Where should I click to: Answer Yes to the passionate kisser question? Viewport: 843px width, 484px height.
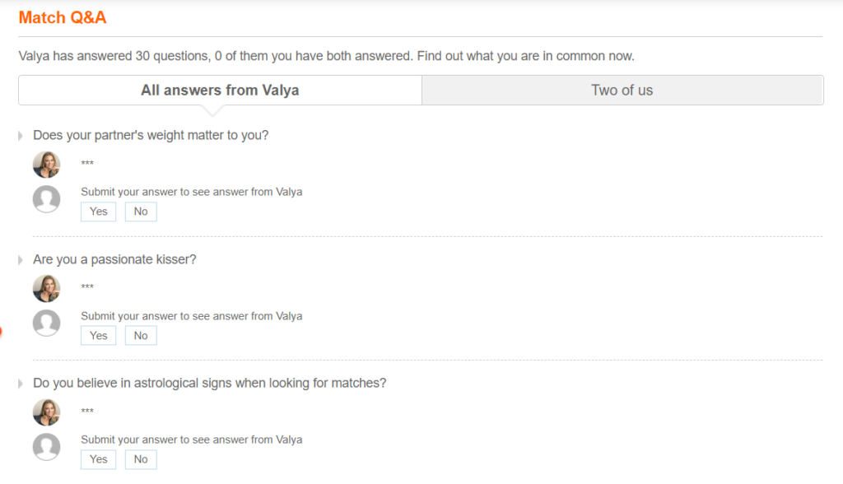coord(98,335)
